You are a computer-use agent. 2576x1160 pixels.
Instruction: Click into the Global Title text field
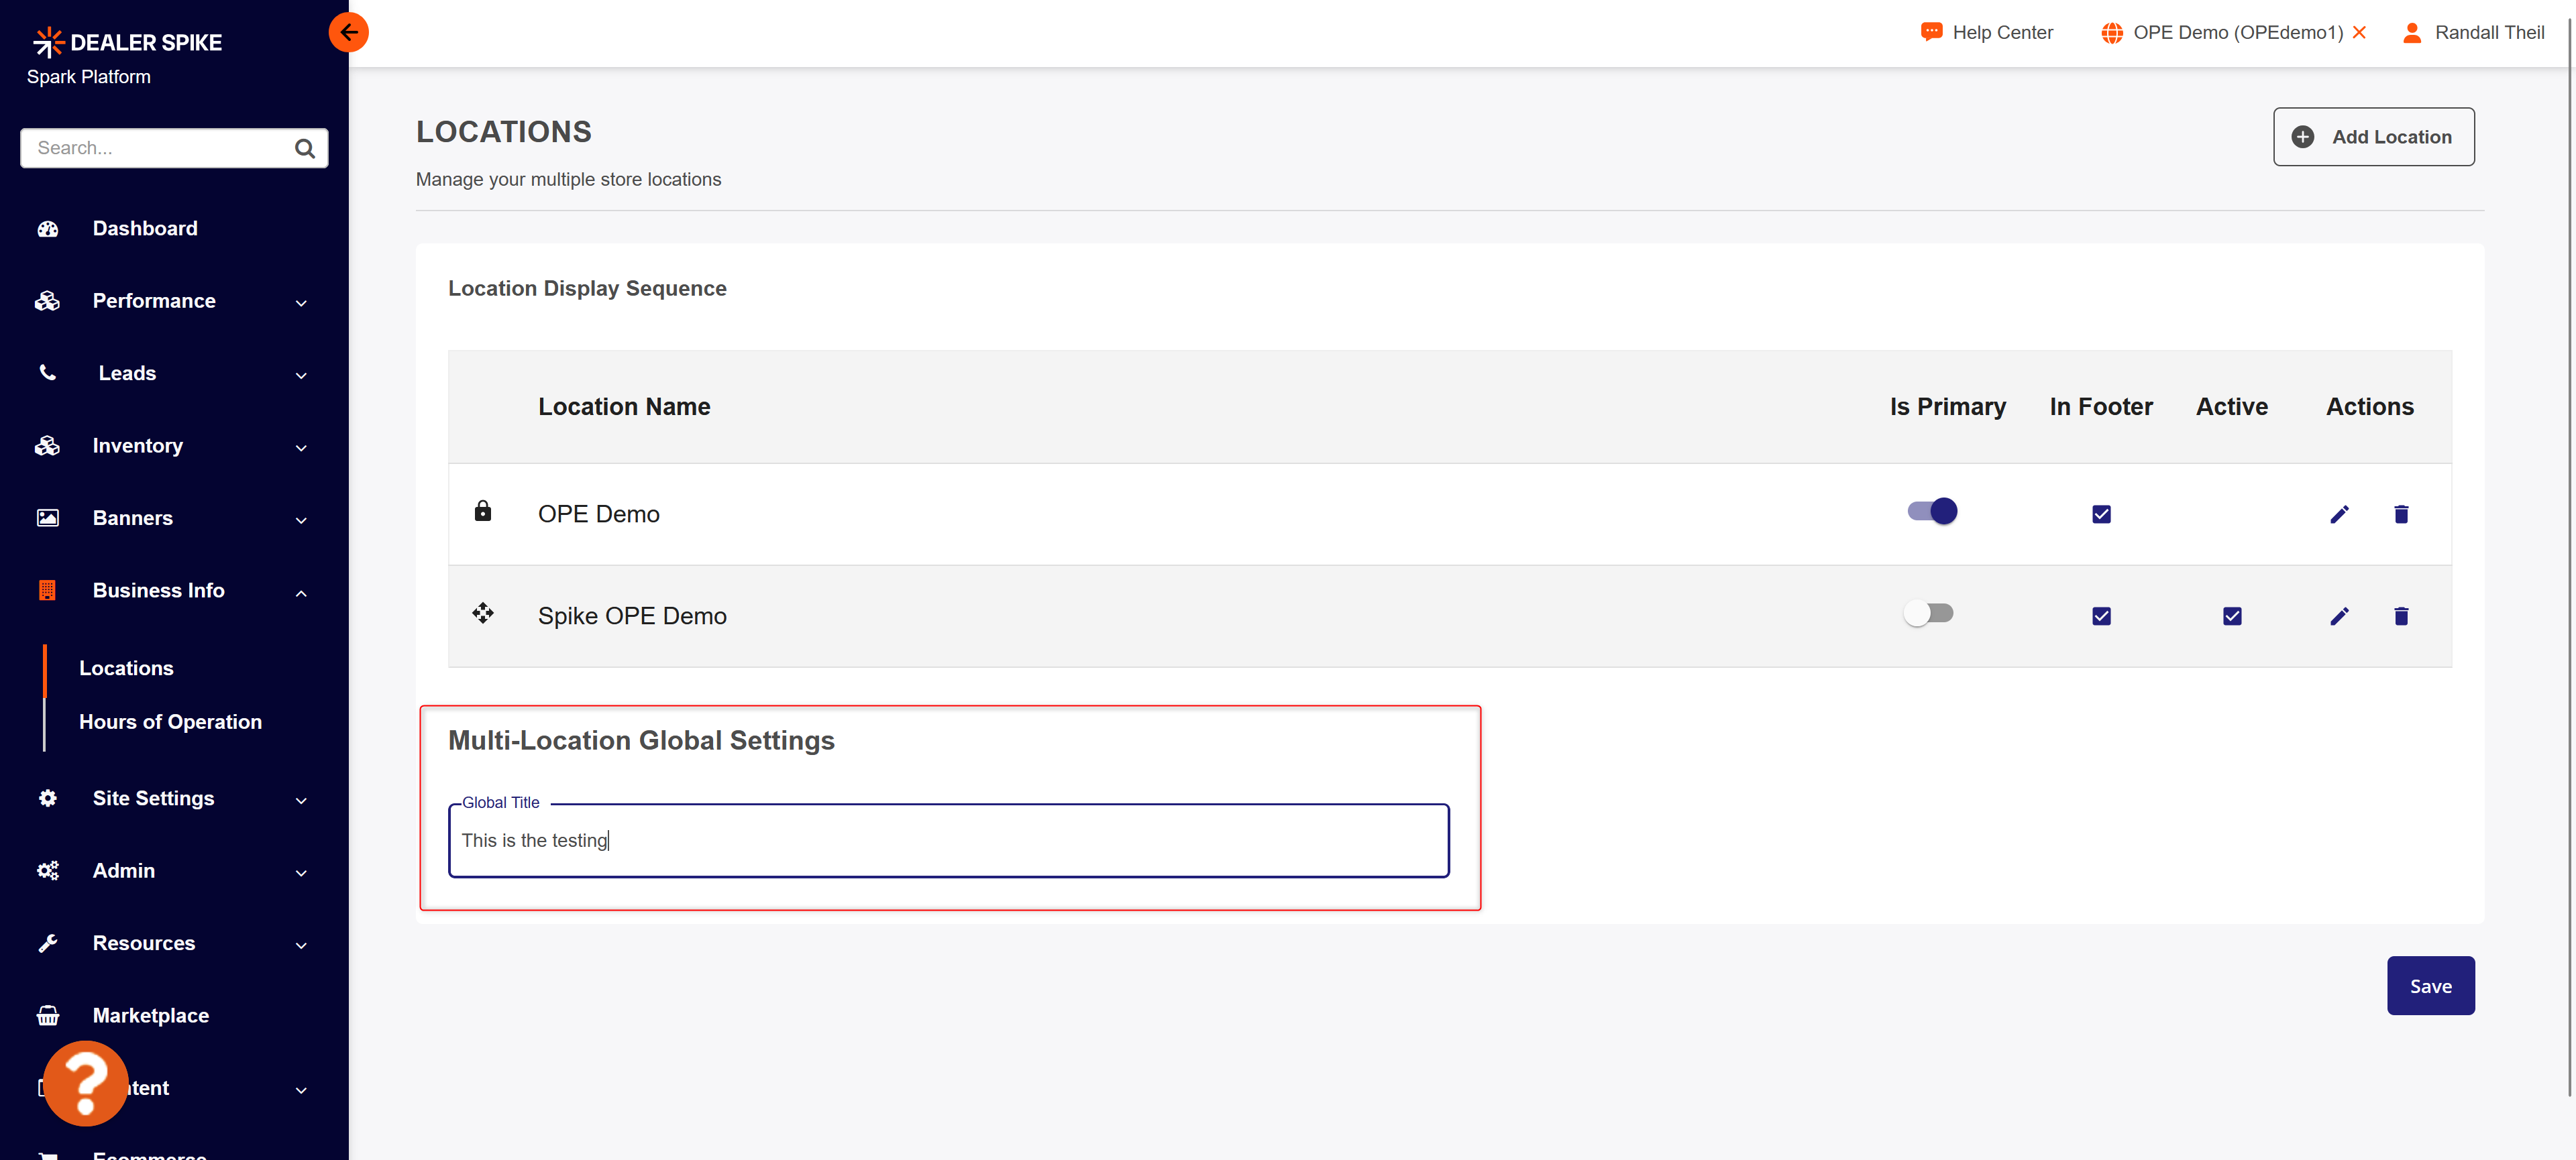click(949, 840)
